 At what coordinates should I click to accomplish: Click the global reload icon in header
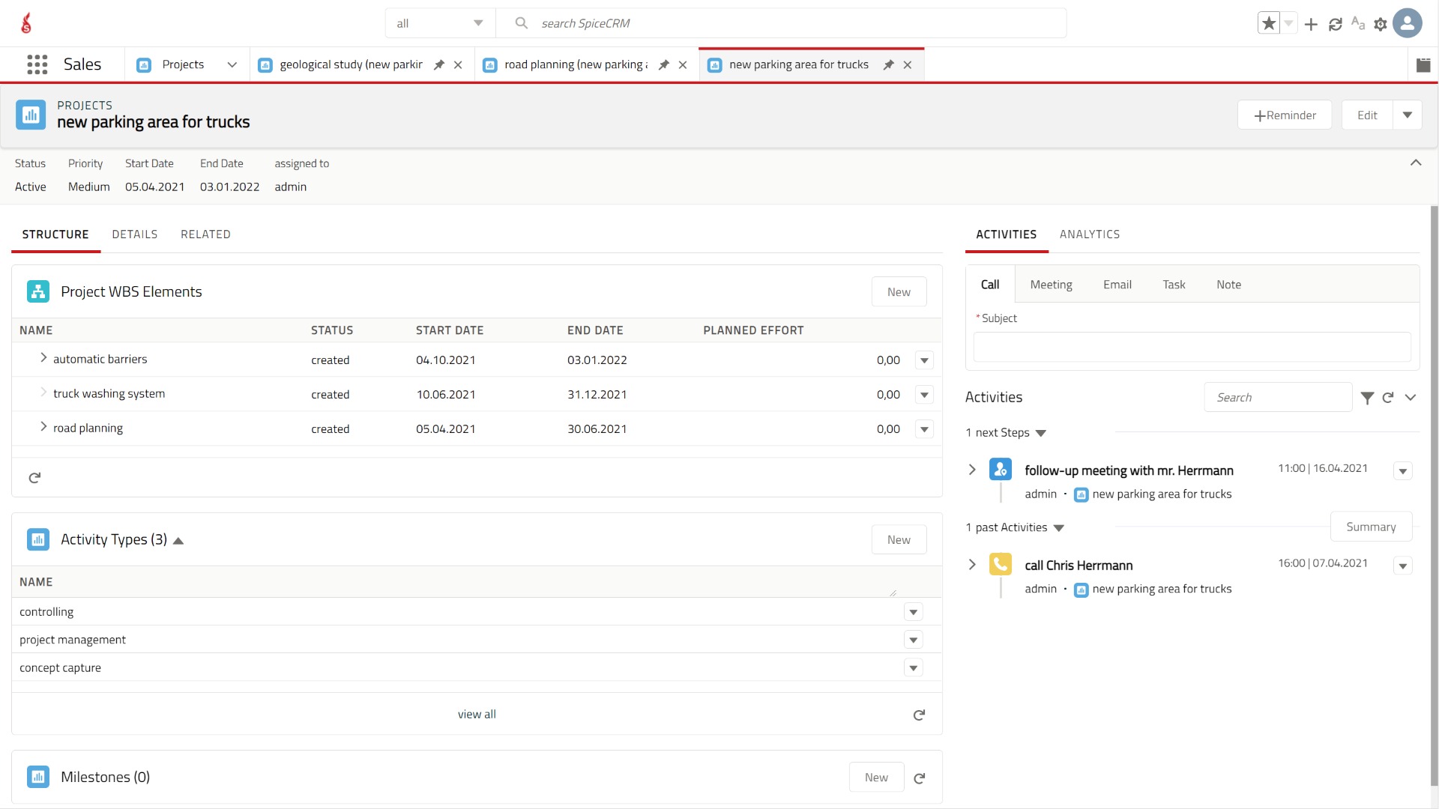(x=1335, y=24)
